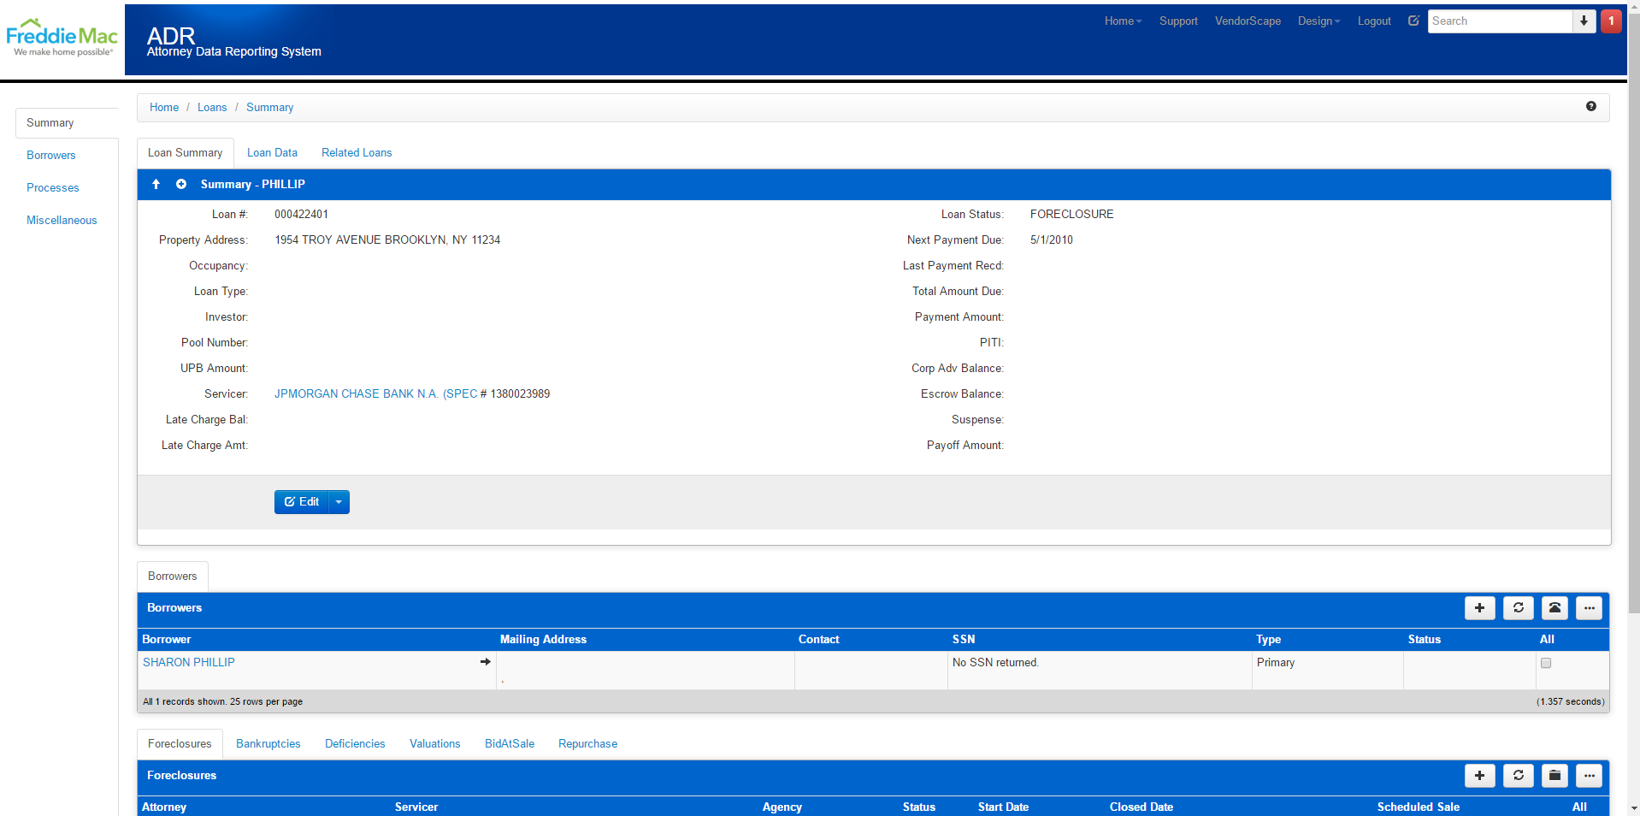Sort by Attorney column header

click(x=164, y=807)
